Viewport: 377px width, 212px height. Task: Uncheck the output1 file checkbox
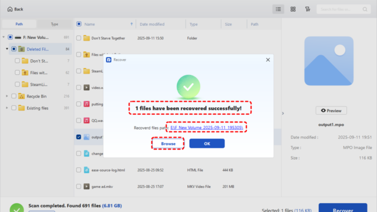click(x=78, y=137)
